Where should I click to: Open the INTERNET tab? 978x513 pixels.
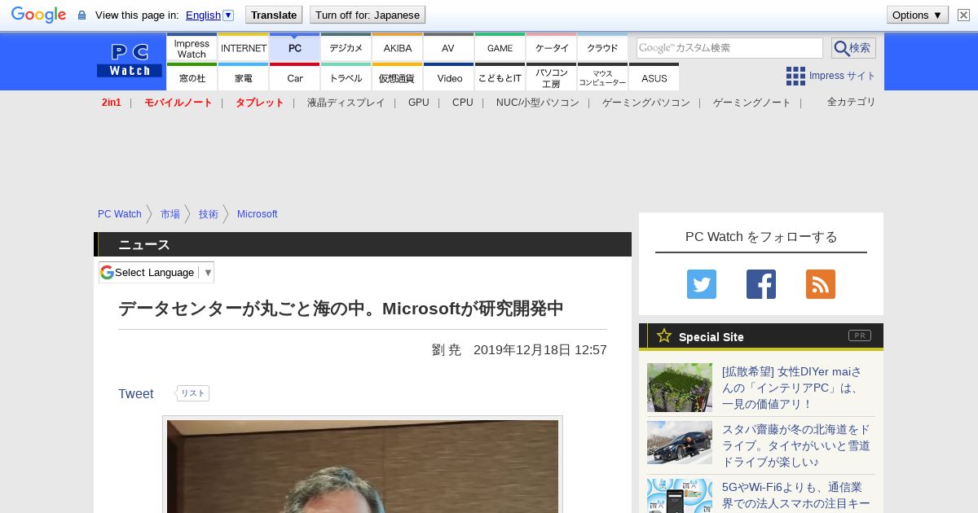(x=244, y=47)
